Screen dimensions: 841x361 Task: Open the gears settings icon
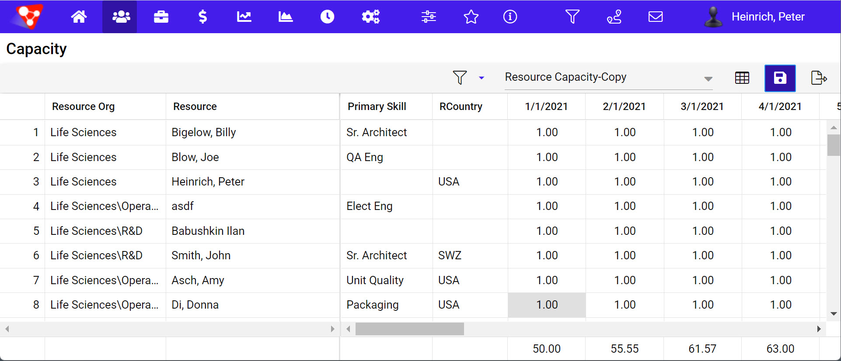(x=370, y=17)
